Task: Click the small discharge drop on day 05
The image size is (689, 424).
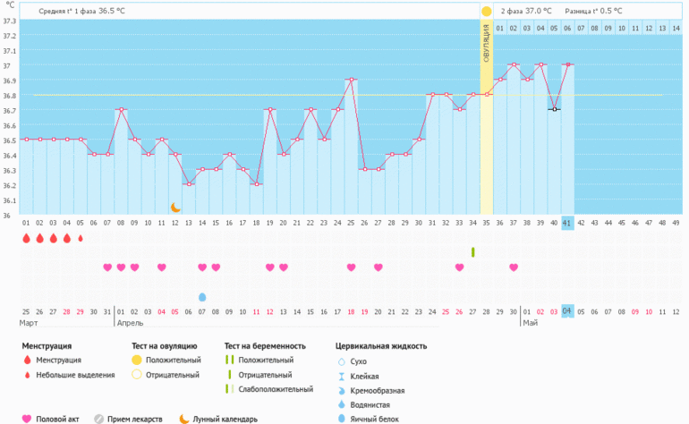Action: click(x=81, y=239)
